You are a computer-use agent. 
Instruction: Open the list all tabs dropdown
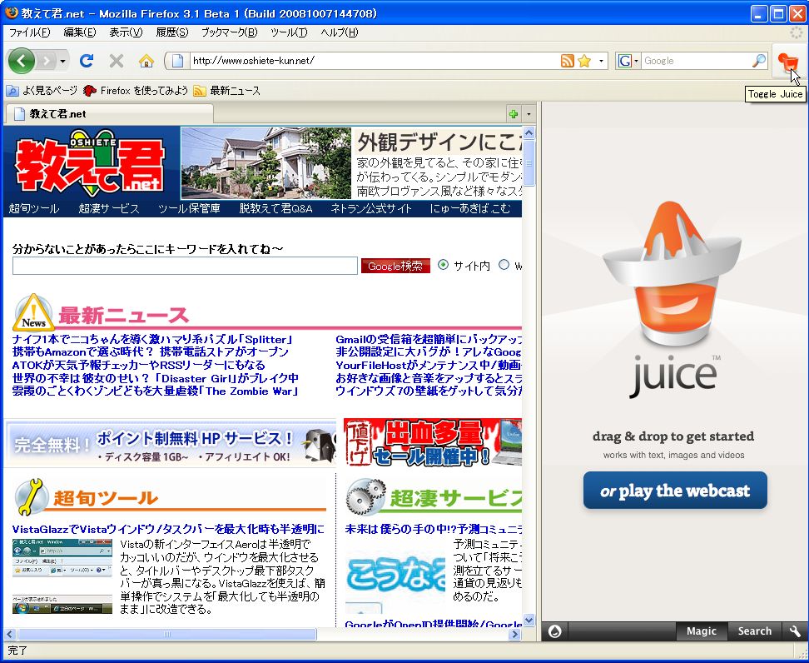[529, 114]
